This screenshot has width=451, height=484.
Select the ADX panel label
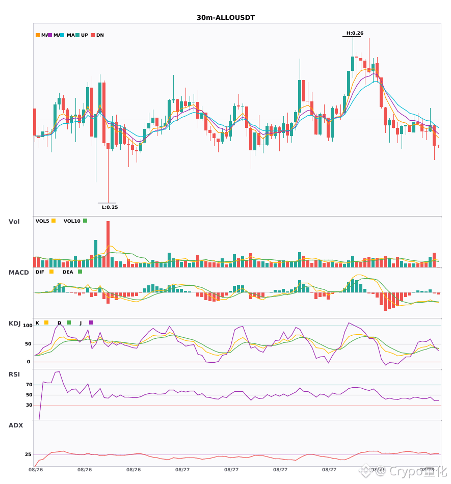pos(16,425)
